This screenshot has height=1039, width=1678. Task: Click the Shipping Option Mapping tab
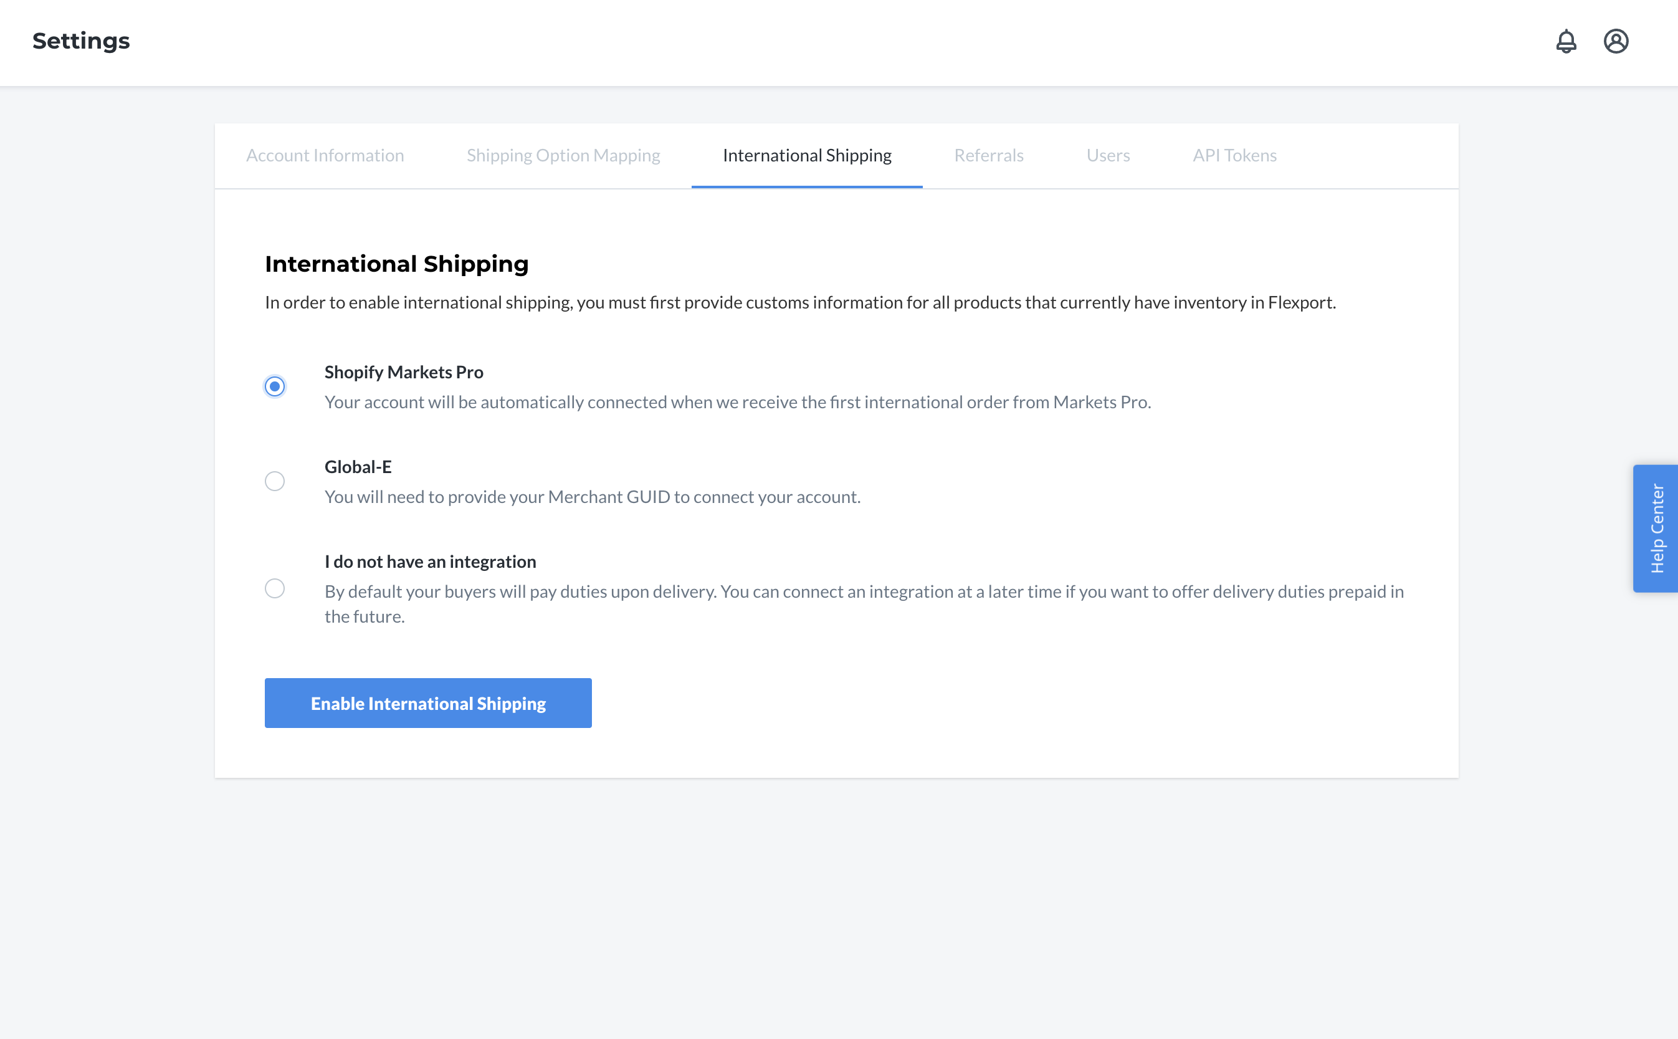tap(563, 155)
